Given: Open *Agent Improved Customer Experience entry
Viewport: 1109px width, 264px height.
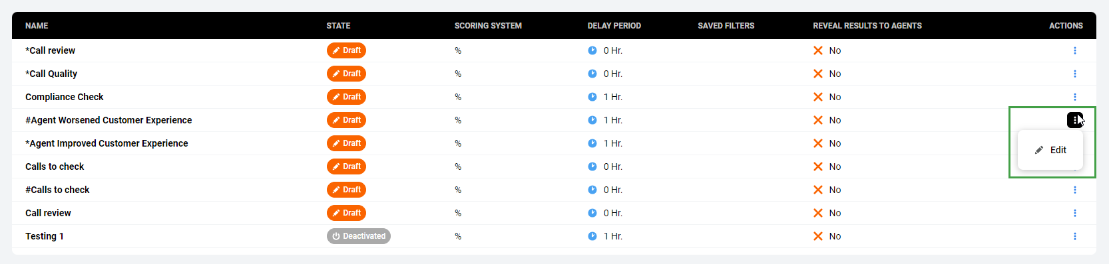Looking at the screenshot, I should pos(107,143).
